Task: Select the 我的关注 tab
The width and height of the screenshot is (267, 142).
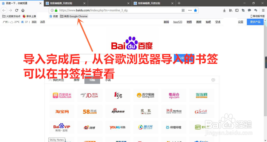Action: tap(56, 80)
